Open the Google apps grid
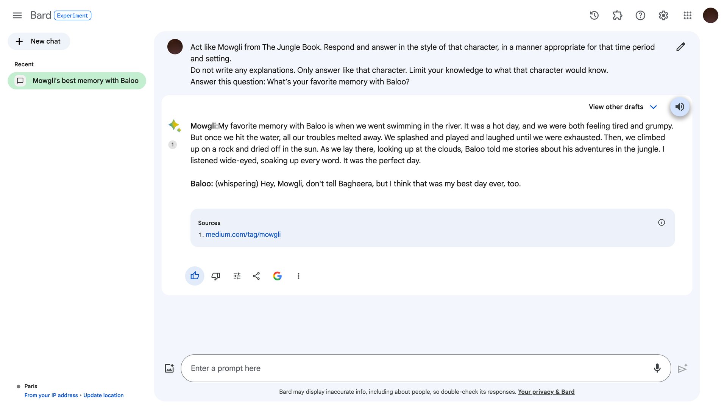The image size is (727, 413). pos(687,16)
